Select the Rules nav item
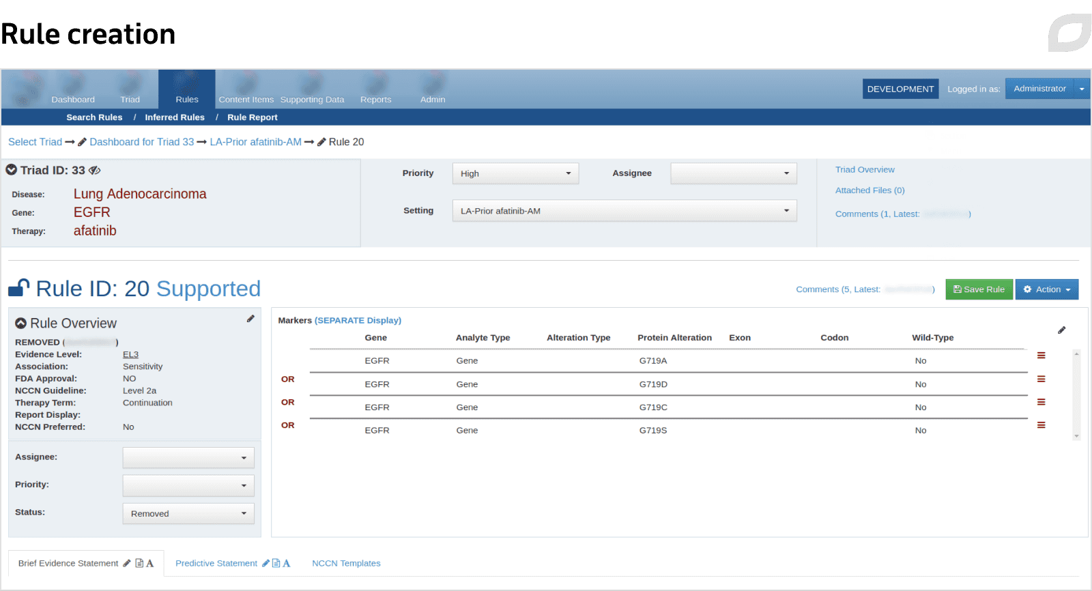 pyautogui.click(x=187, y=89)
